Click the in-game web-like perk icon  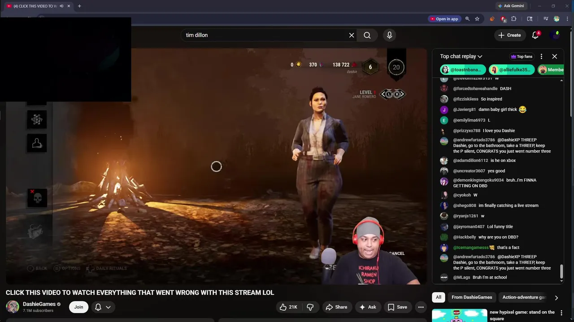[x=37, y=119]
